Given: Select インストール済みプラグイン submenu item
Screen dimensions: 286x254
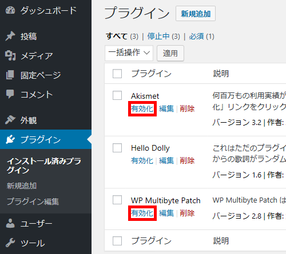Looking at the screenshot, I should click(x=44, y=166).
